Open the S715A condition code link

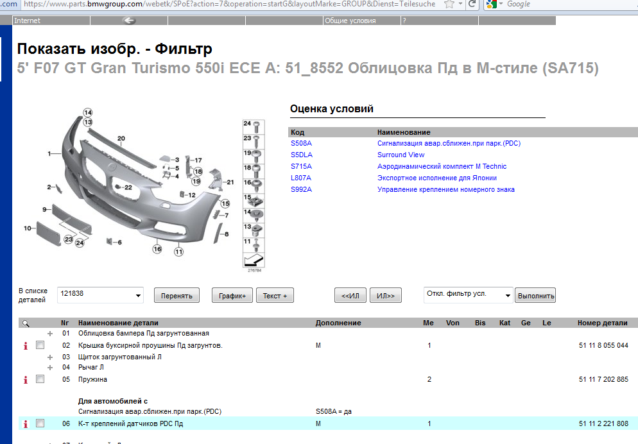(x=302, y=166)
